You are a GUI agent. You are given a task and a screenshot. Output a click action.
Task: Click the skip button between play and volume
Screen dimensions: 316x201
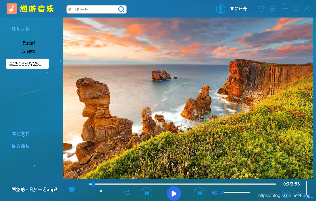click(x=200, y=193)
